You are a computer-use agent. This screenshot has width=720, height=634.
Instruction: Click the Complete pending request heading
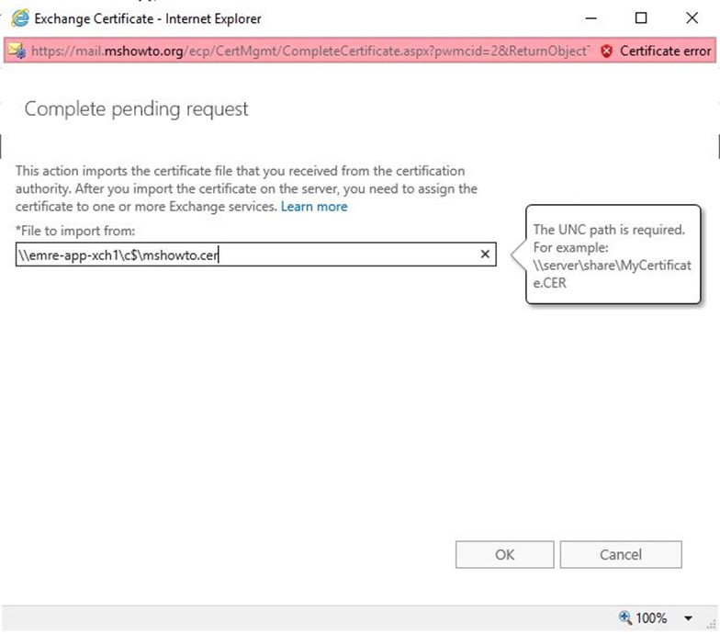click(x=136, y=109)
